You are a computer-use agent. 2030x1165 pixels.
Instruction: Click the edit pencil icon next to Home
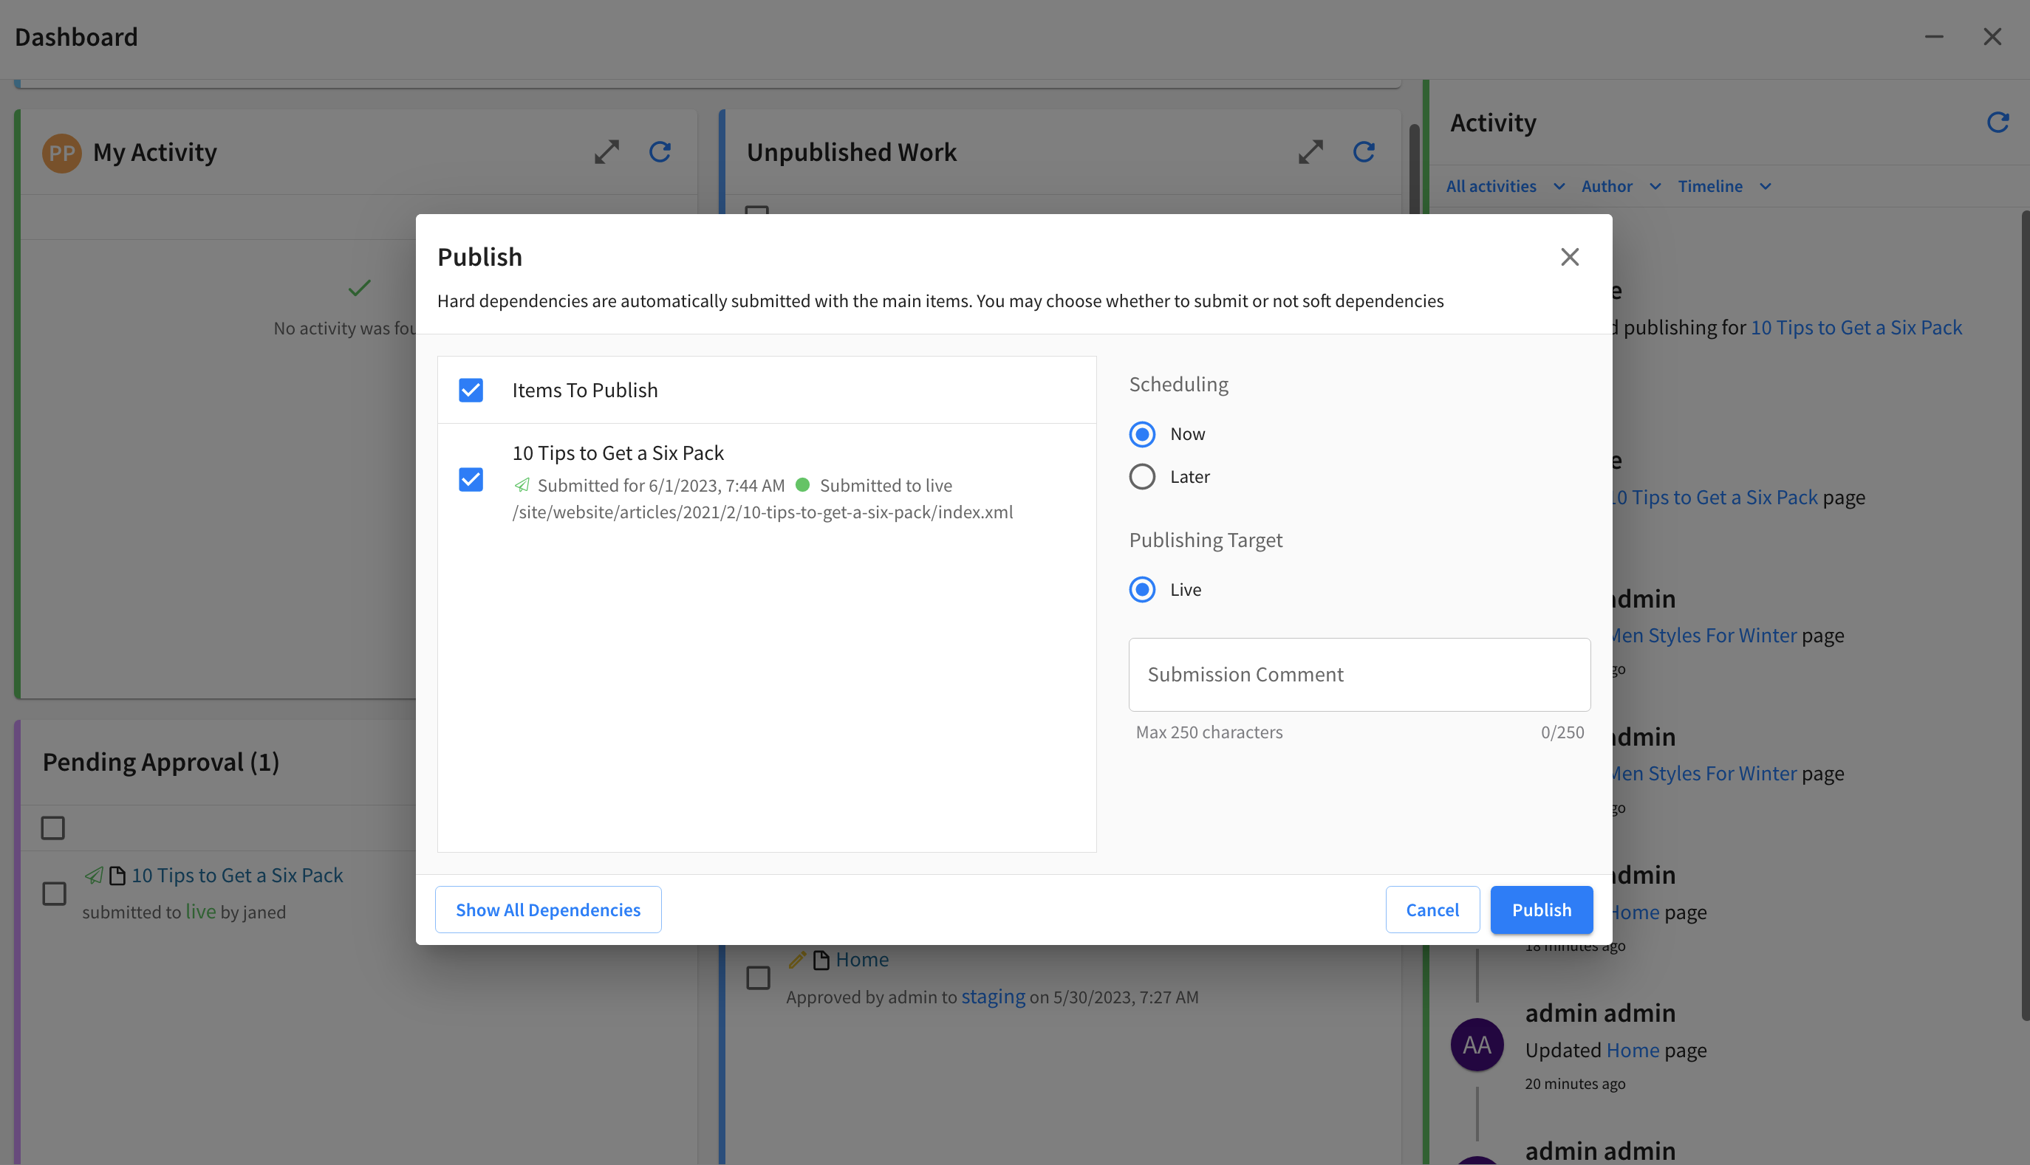(797, 958)
